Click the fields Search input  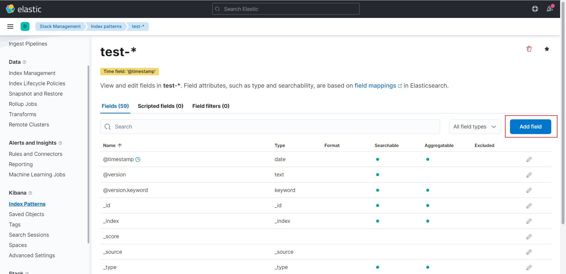pos(270,127)
